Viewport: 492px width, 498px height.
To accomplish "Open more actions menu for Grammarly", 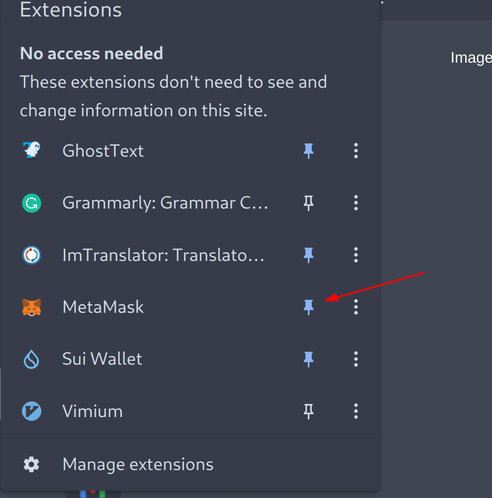I will pos(356,203).
